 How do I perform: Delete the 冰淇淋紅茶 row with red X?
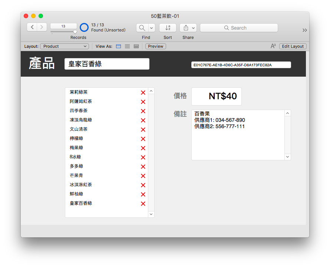click(143, 185)
